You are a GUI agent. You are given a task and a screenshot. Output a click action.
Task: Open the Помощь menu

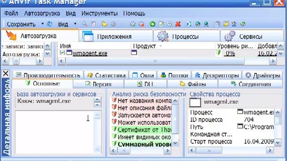134,13
